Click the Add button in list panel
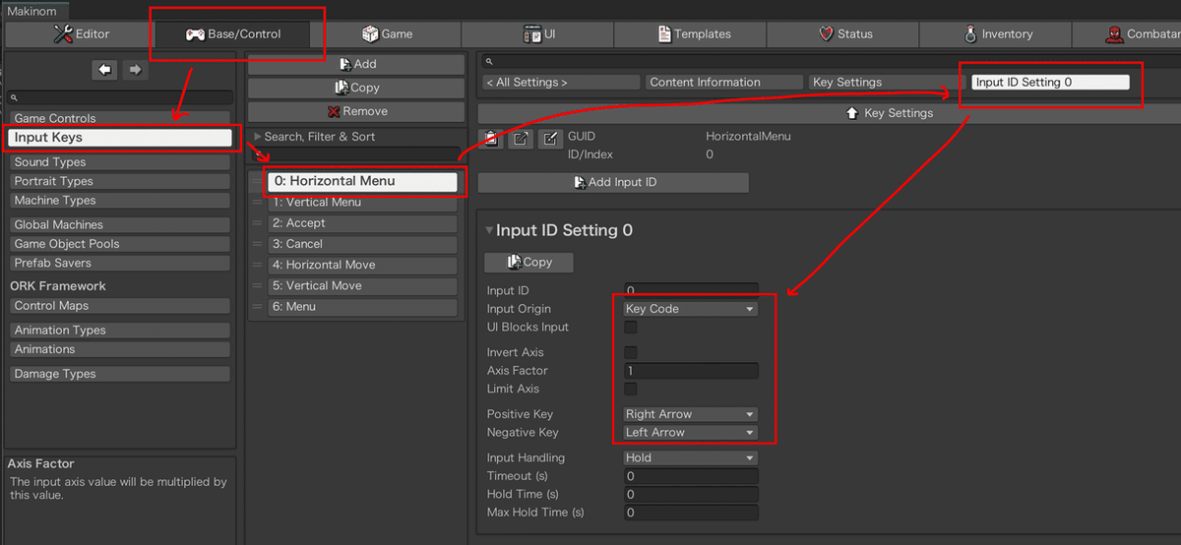 pos(356,64)
